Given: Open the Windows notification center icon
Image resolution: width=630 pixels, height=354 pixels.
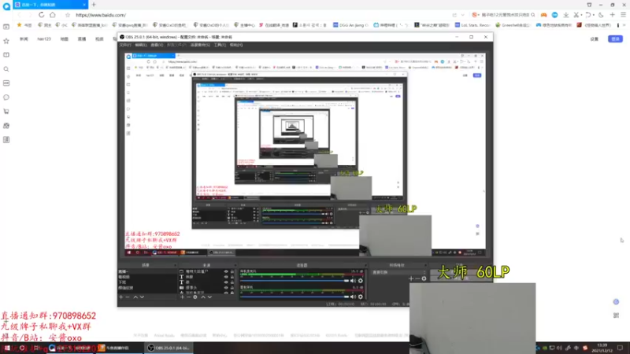Looking at the screenshot, I should coord(621,348).
